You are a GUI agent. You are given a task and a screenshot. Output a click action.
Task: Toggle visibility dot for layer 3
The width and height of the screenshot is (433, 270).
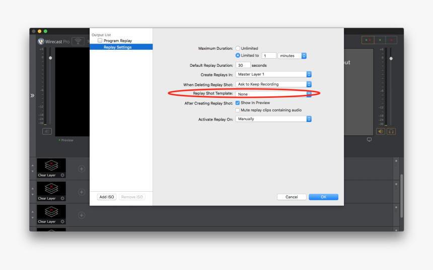[x=396, y=184]
